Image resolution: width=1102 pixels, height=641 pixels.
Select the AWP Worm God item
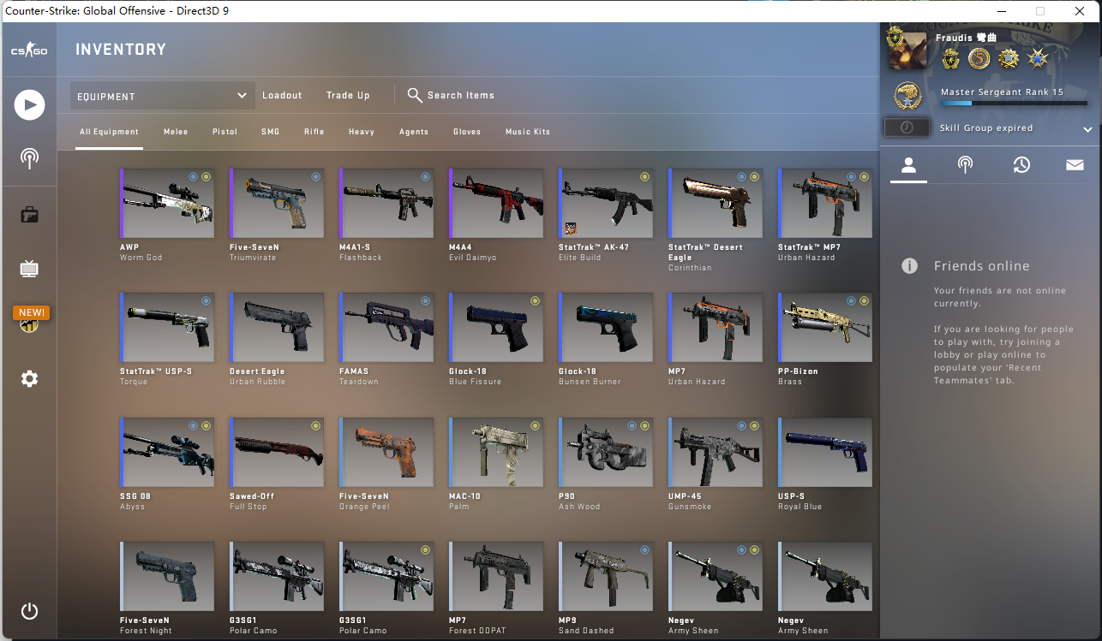tap(167, 203)
